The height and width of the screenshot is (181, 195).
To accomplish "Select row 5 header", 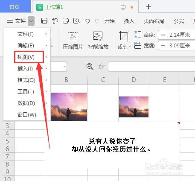I will (7, 141).
